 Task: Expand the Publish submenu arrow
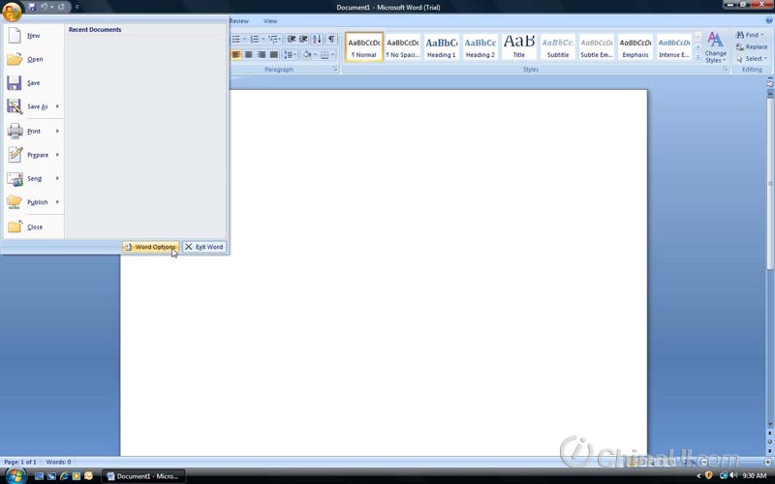[x=57, y=202]
